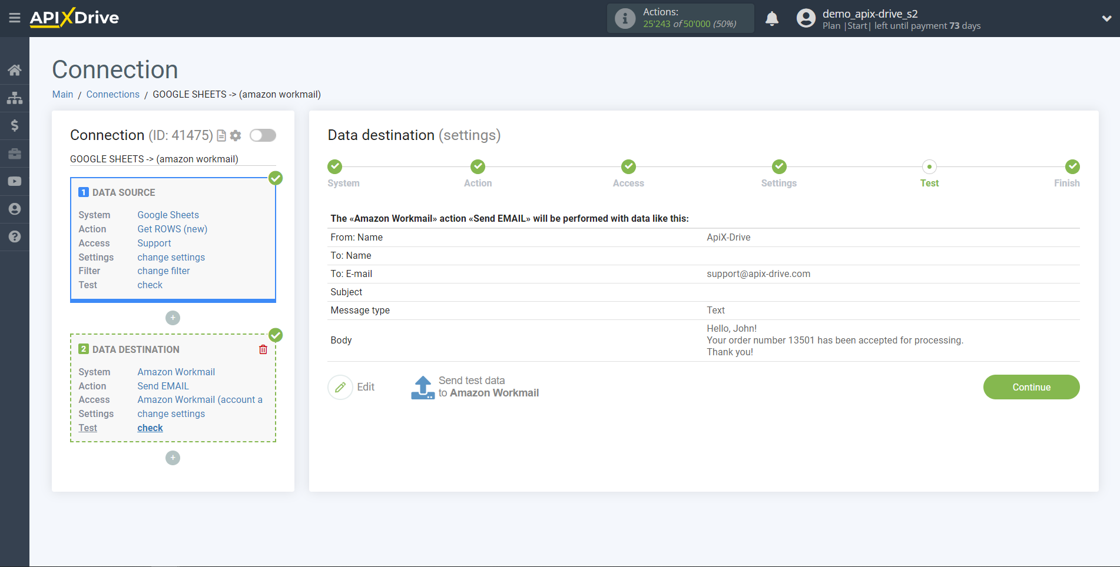Expand the account dropdown chevron
Image resolution: width=1120 pixels, height=567 pixels.
1106,18
